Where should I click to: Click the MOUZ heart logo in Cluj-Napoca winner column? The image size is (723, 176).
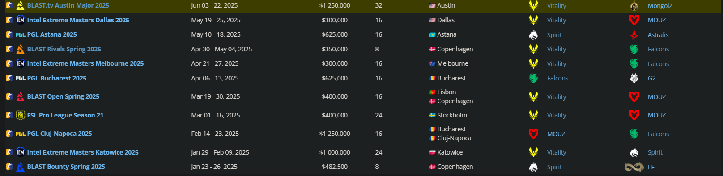point(533,134)
